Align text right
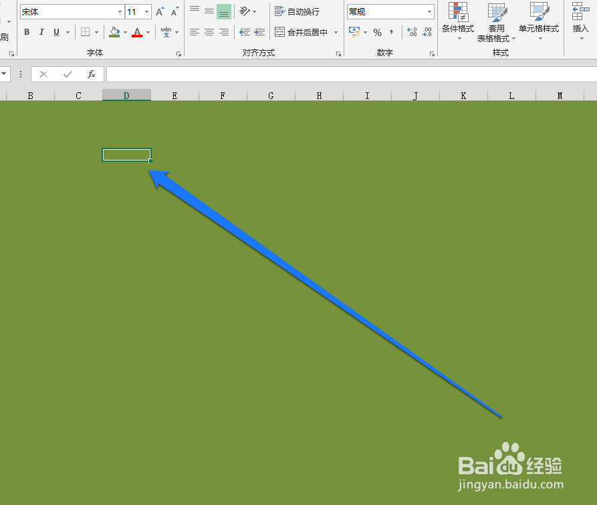The image size is (597, 505). pyautogui.click(x=224, y=32)
